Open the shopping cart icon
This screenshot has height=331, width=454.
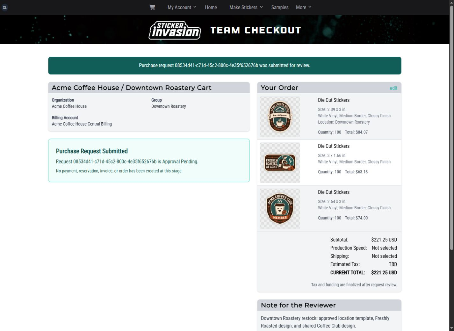152,7
